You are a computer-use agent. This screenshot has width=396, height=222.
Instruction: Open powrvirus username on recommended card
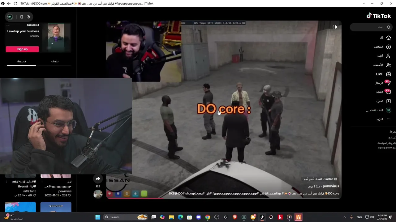click(x=65, y=191)
